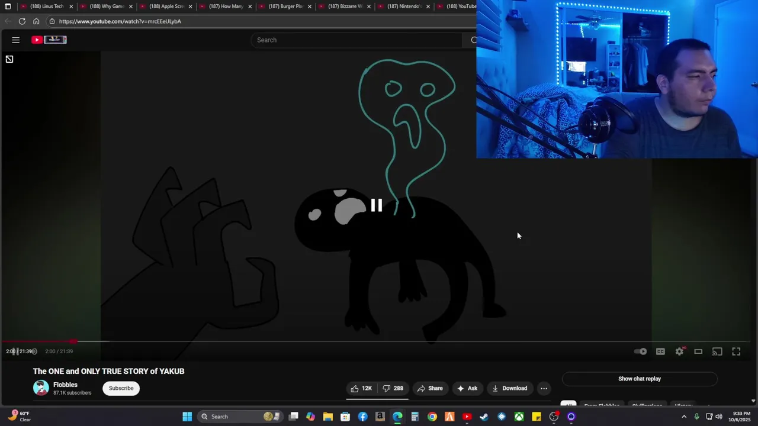This screenshot has height=426, width=758.
Task: Open the Flobbles channel name link
Action: click(65, 385)
